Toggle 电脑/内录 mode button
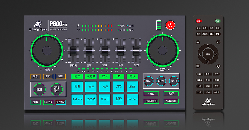The width and height of the screenshot is (249, 130). pos(48,102)
